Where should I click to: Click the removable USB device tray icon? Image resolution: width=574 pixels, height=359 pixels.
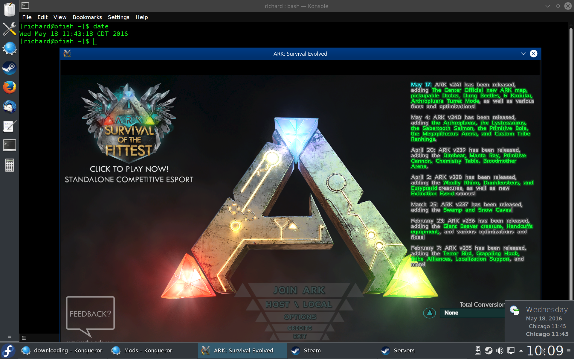477,351
